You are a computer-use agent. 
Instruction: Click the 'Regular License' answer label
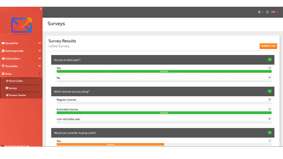[x=66, y=100]
